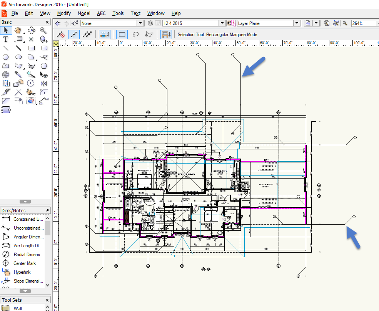Click the Flyover tool icon

tap(31, 30)
